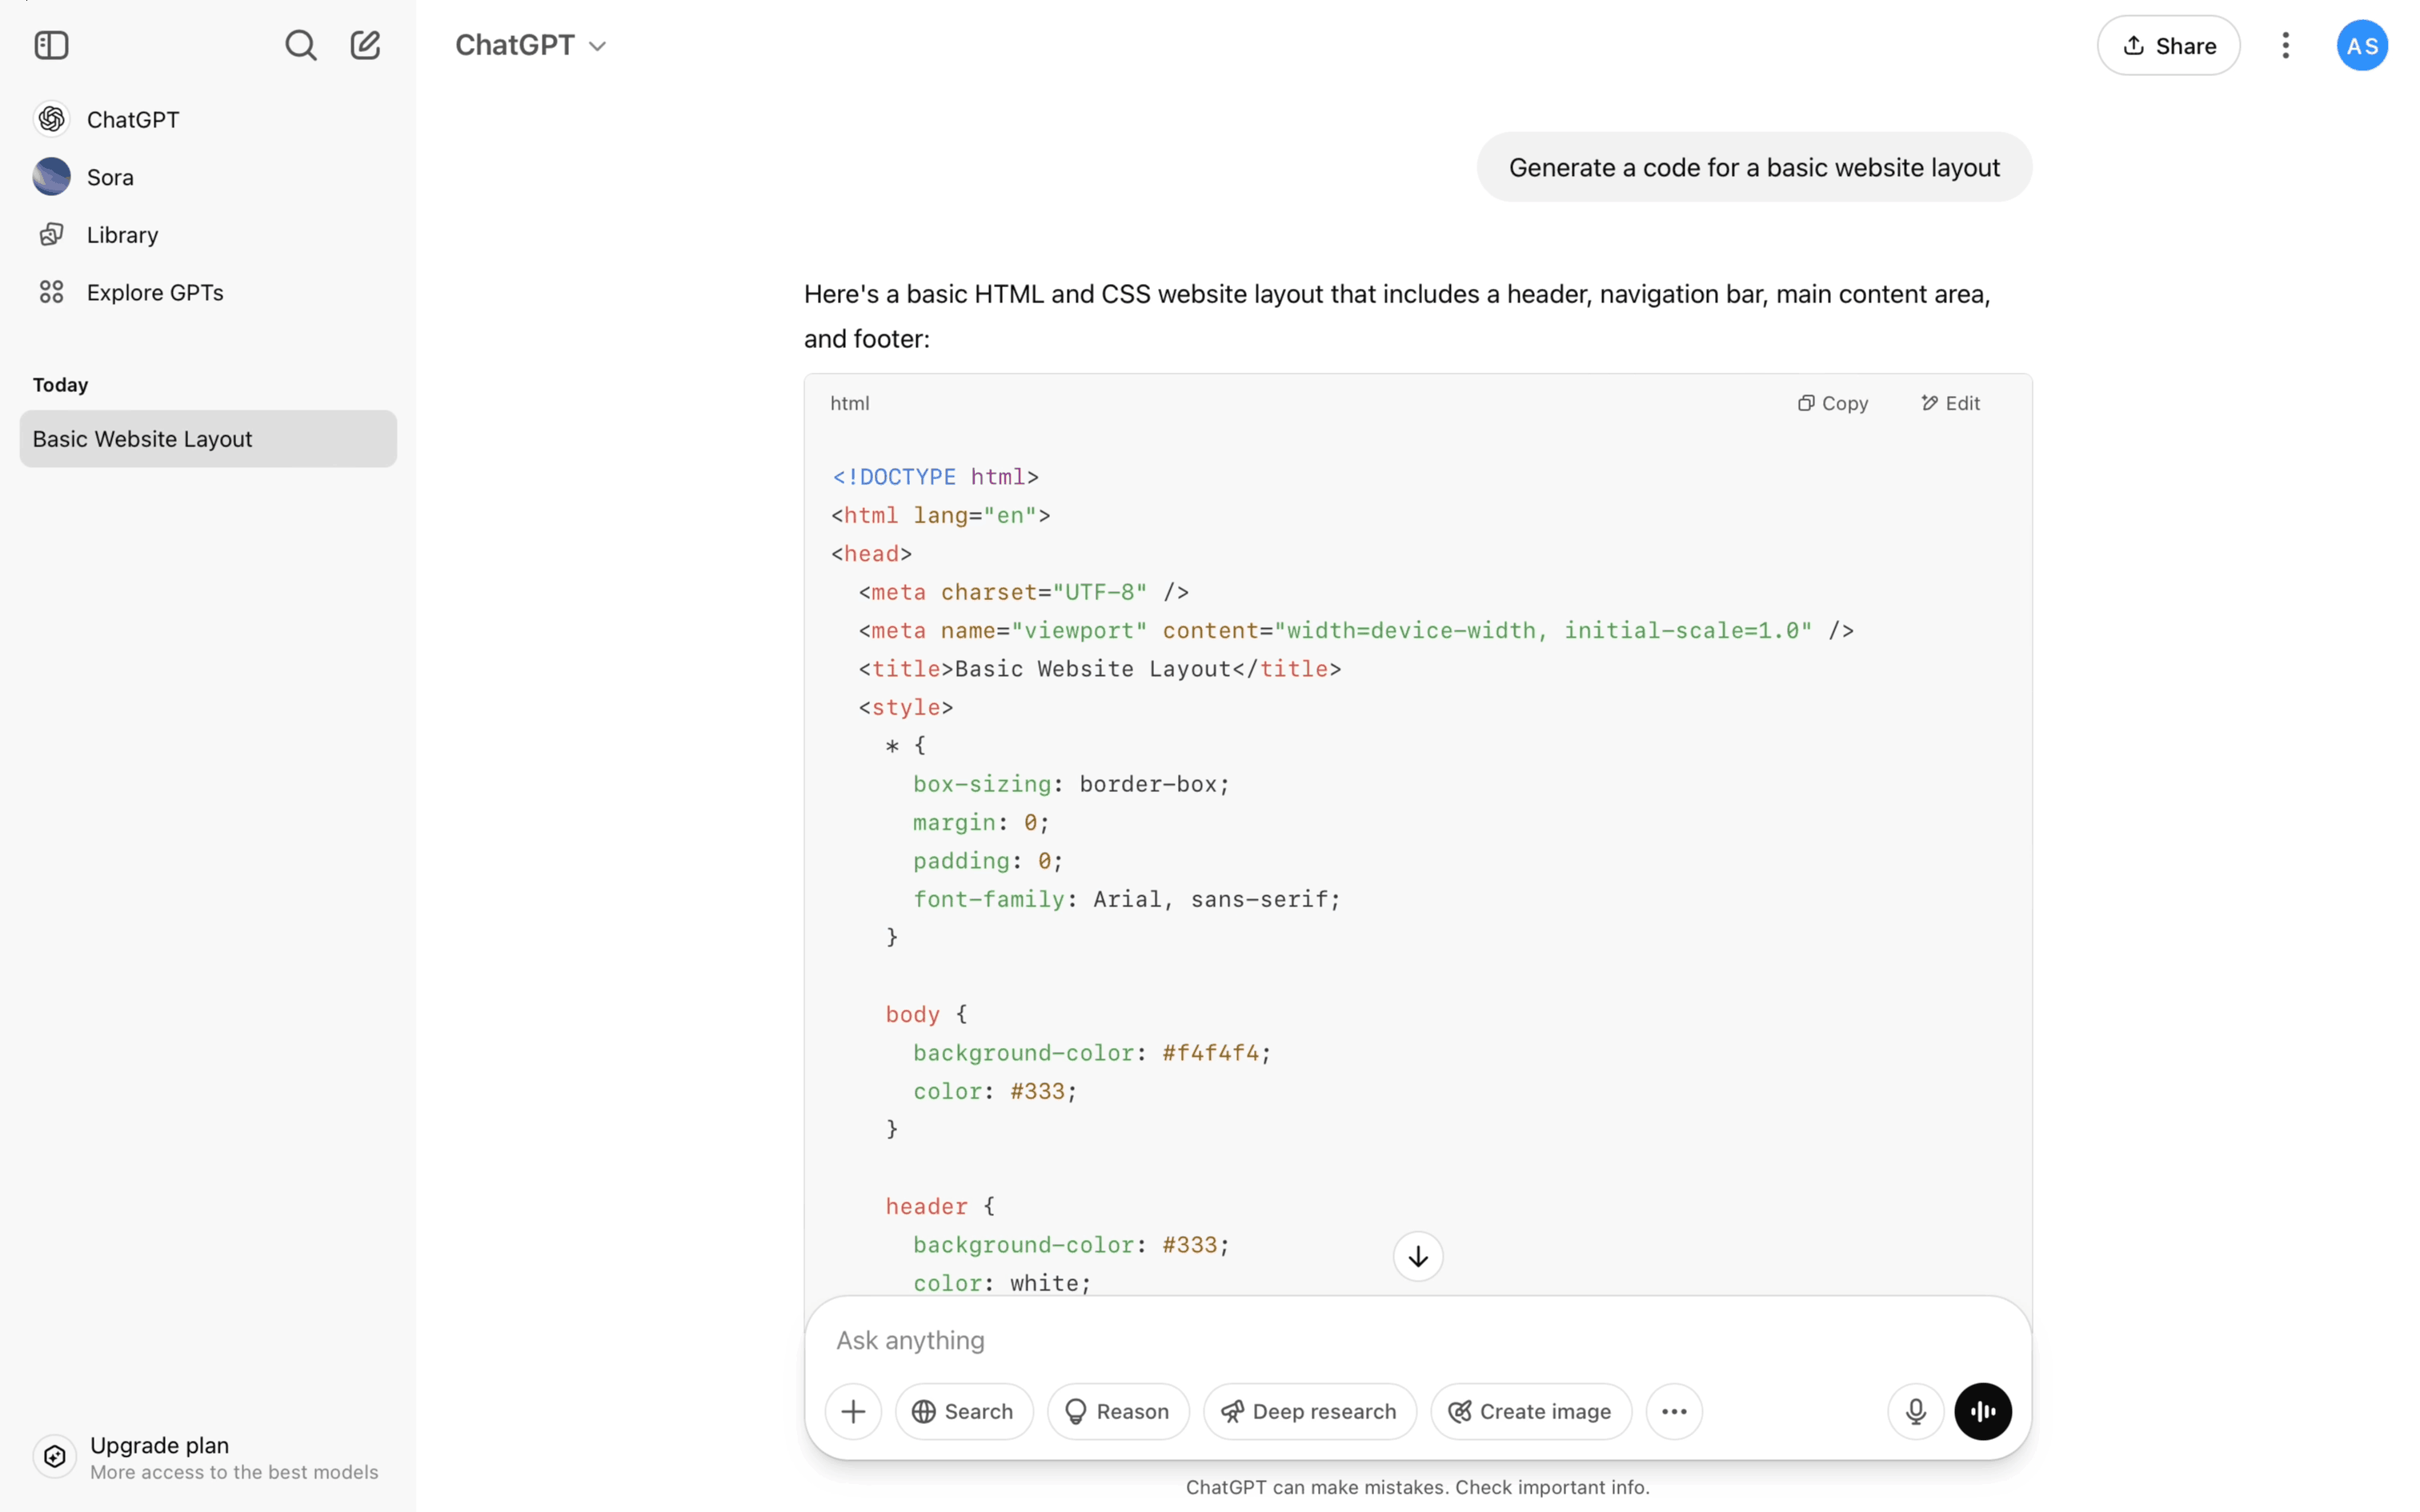Toggle the Search tool

963,1411
